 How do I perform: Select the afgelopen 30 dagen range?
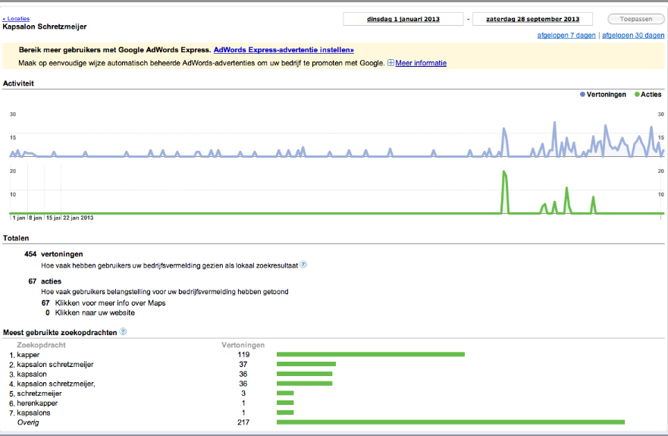[633, 36]
